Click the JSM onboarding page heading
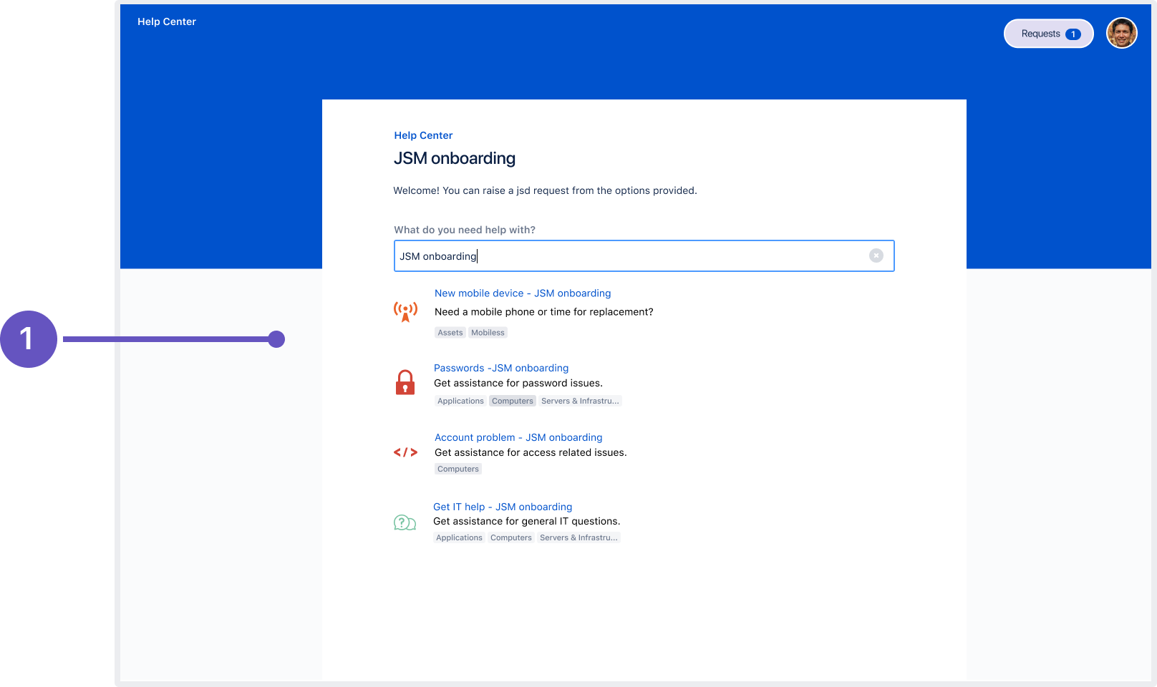This screenshot has width=1157, height=687. (x=455, y=158)
